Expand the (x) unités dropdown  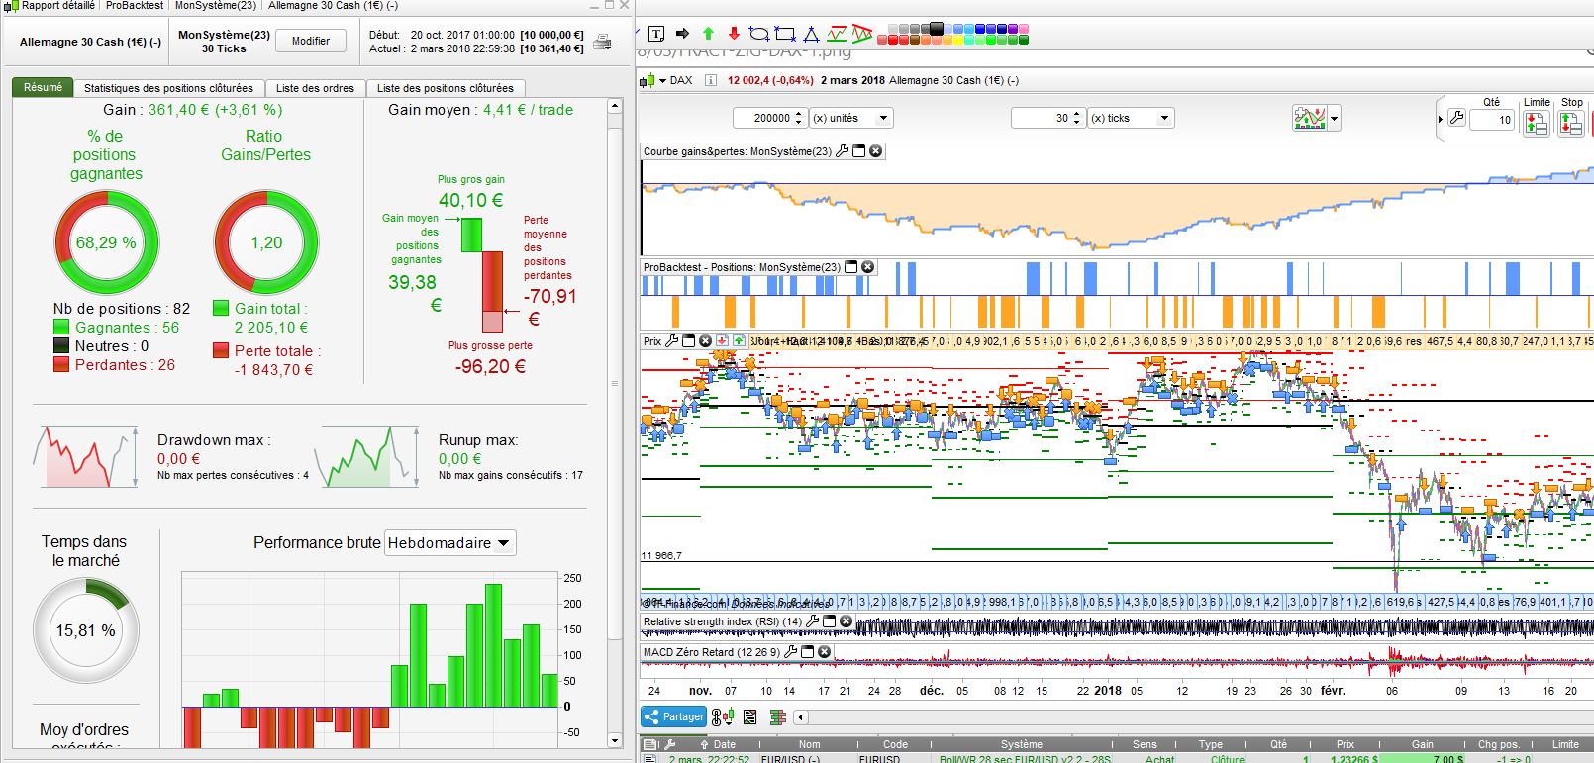coord(884,118)
